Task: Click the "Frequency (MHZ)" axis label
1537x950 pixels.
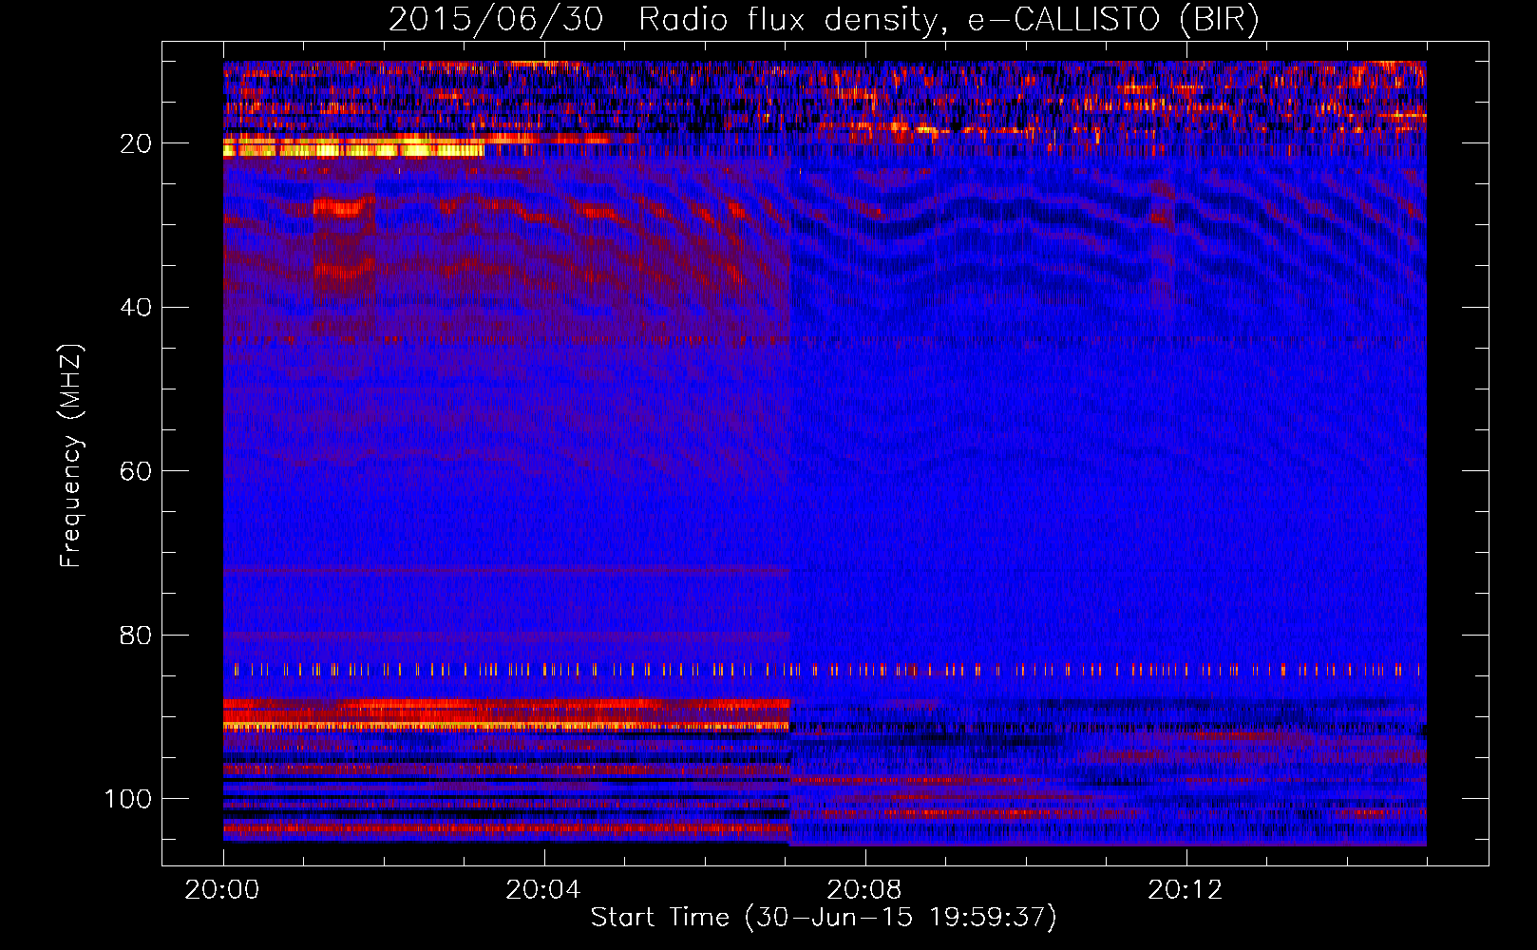Action: (71, 456)
